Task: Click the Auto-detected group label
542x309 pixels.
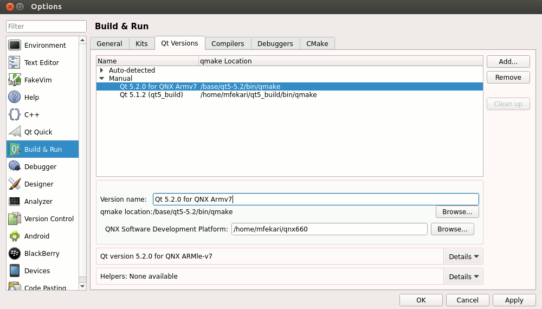Action: pyautogui.click(x=132, y=70)
